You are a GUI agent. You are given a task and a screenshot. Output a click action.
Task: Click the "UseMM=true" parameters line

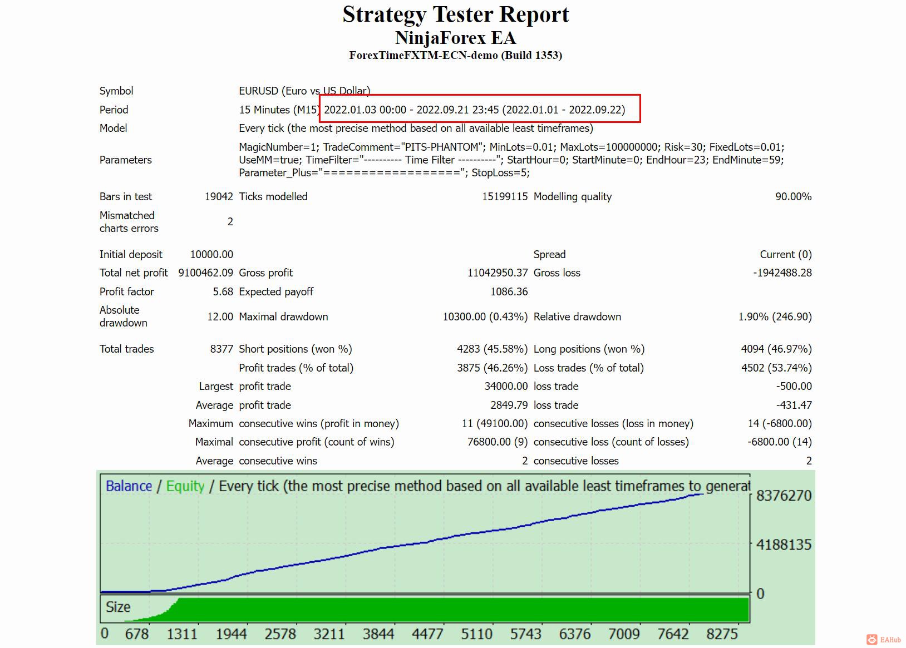pos(511,160)
